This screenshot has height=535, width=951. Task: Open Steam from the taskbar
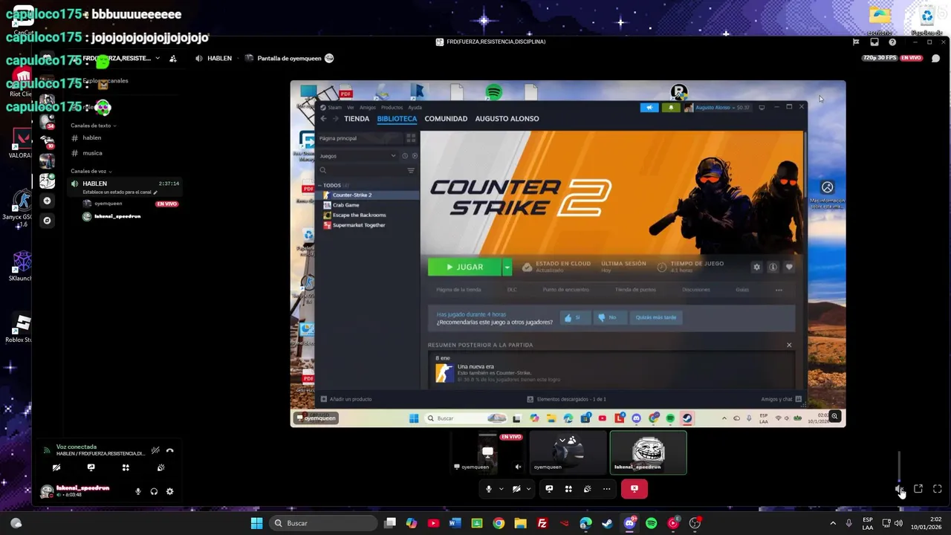coord(607,523)
